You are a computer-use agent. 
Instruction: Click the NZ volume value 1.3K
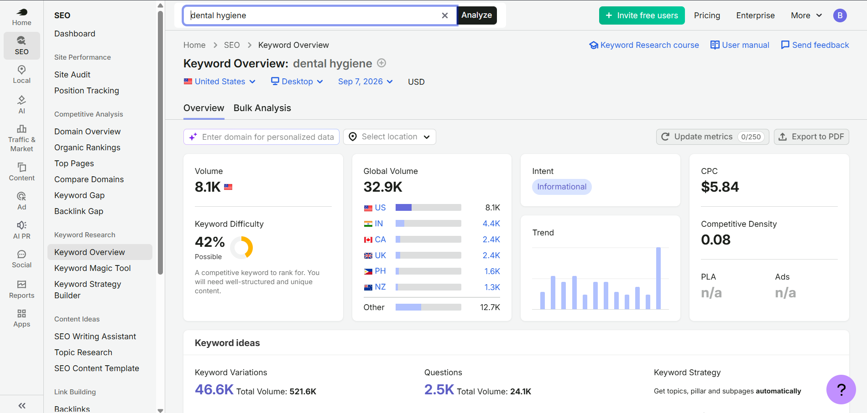point(492,287)
